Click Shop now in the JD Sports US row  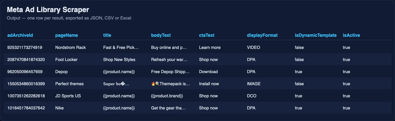209,96
